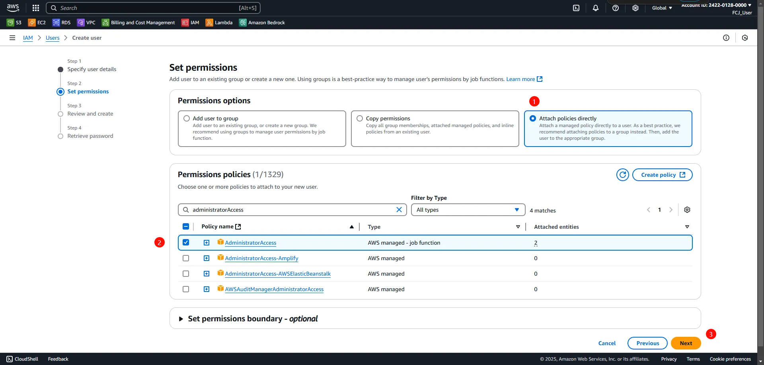
Task: Open the AWS home logo
Action: click(13, 8)
